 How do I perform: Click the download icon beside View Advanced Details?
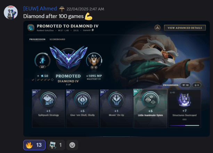pos(157,28)
